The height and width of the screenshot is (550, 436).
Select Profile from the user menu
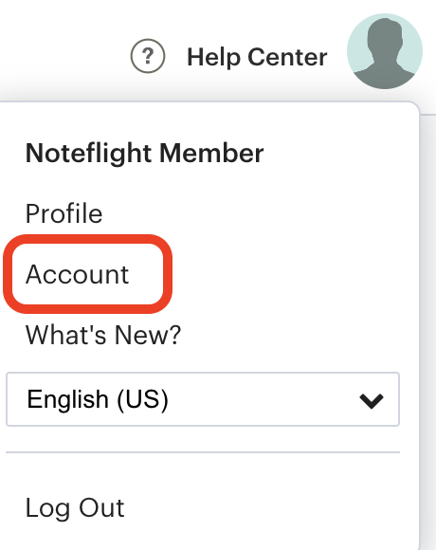point(64,213)
